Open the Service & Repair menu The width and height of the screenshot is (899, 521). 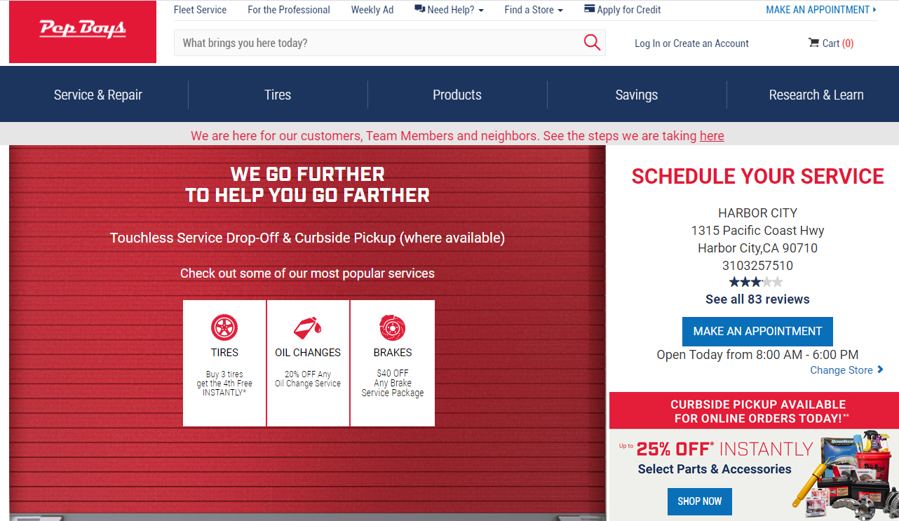point(98,95)
